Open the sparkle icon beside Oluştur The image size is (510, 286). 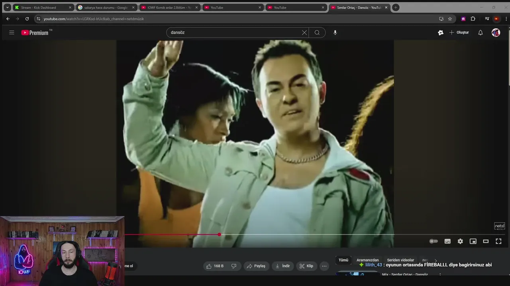[440, 33]
